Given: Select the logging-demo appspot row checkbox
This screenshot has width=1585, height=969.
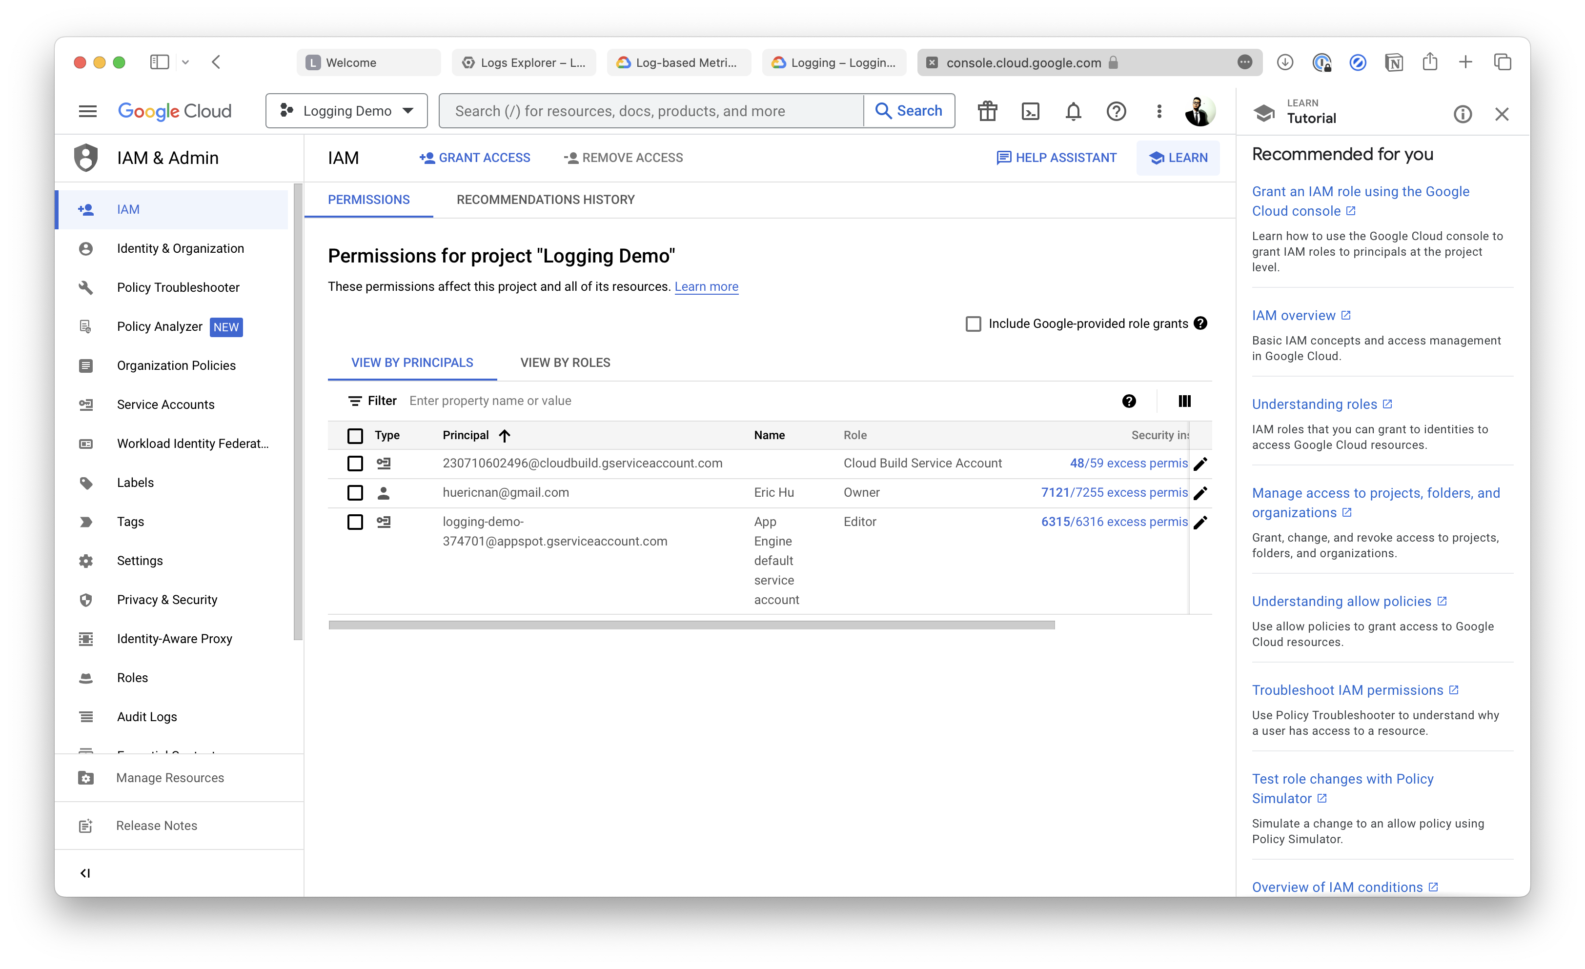Looking at the screenshot, I should (355, 522).
